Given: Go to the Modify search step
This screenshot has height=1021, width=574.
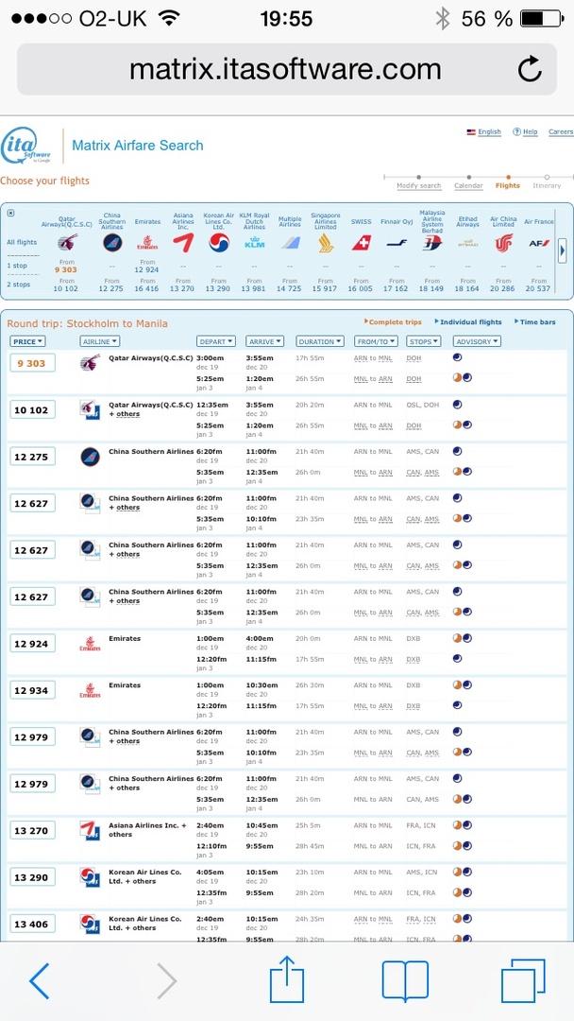Looking at the screenshot, I should (418, 185).
